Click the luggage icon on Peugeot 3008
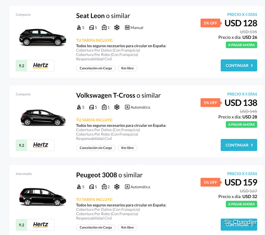Screen dimensions: 265x235 click(104, 187)
